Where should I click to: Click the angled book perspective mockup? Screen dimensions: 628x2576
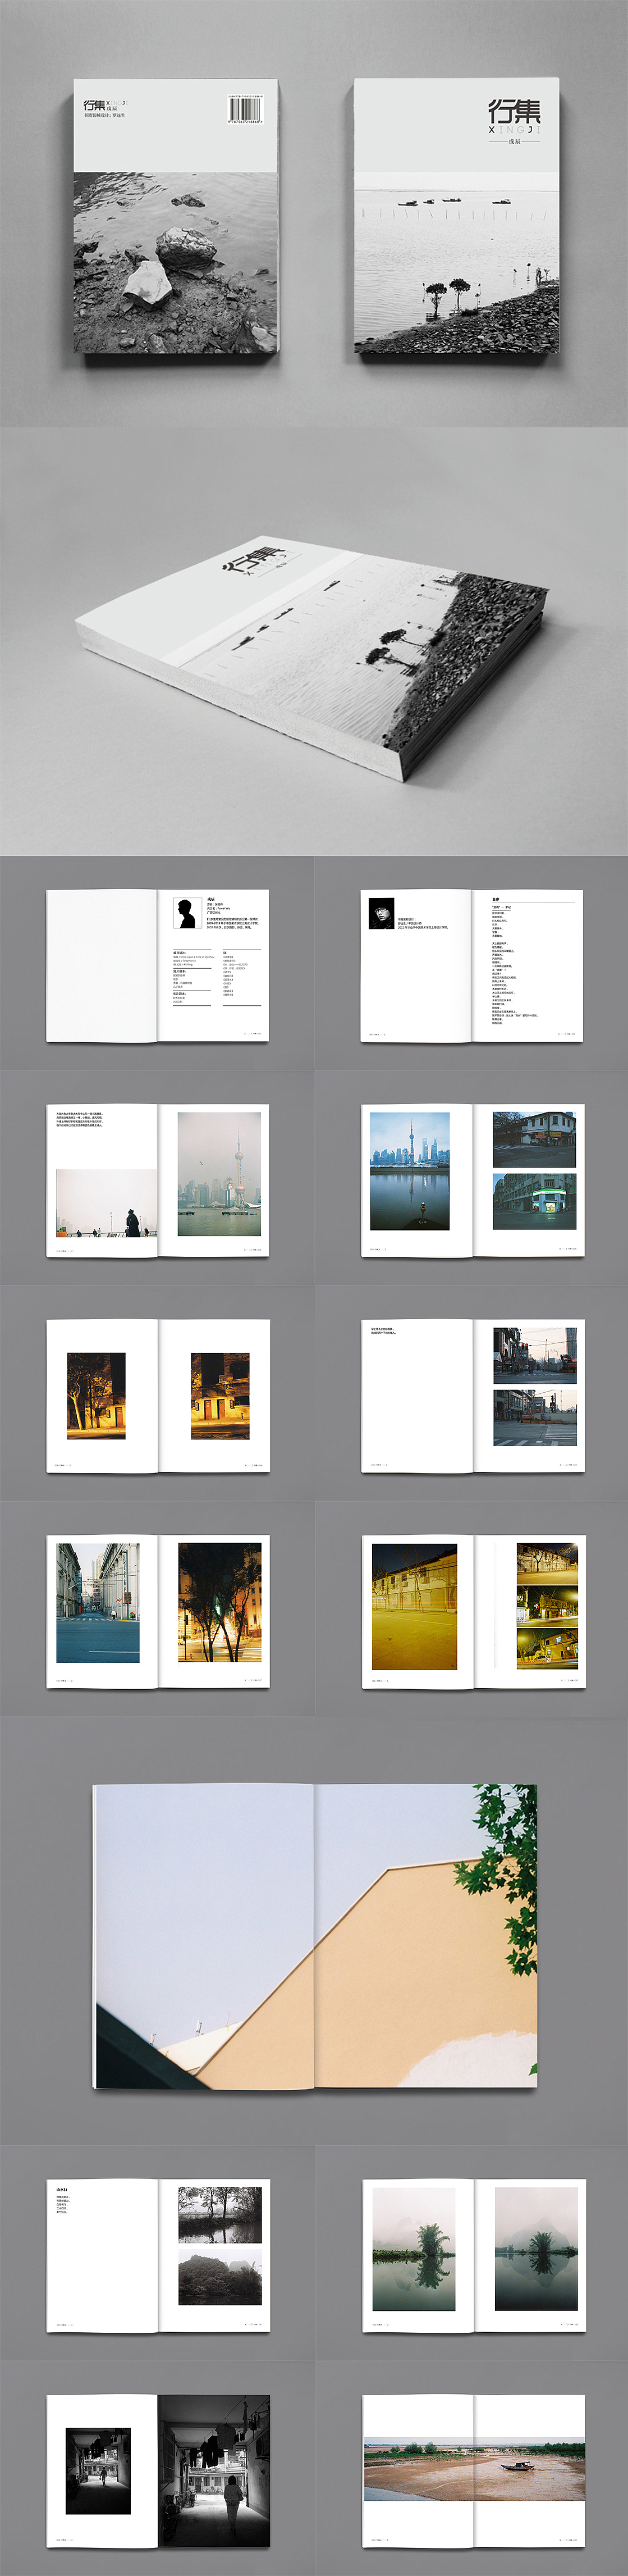(313, 660)
